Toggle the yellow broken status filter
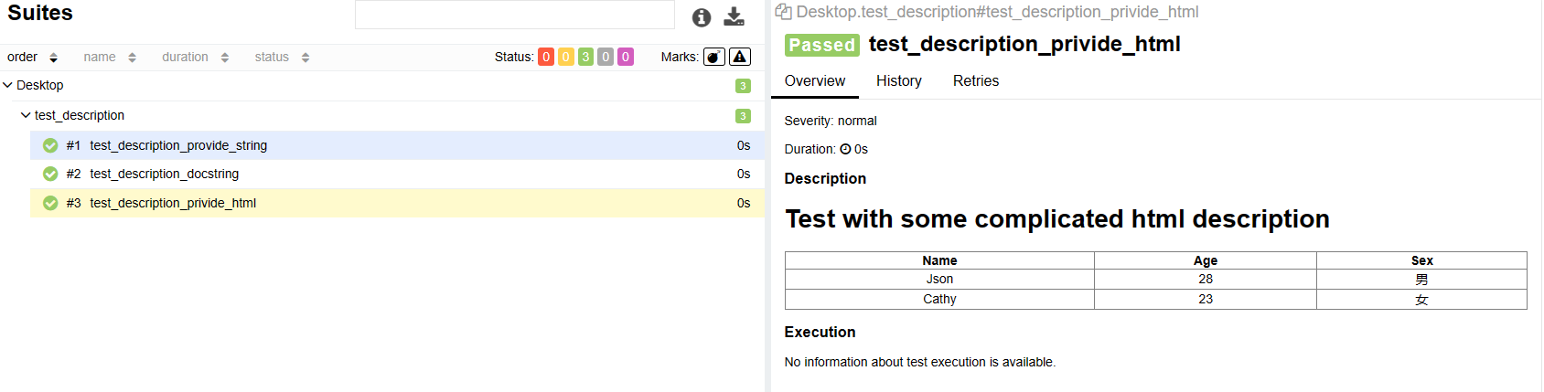The height and width of the screenshot is (392, 1544). click(566, 57)
